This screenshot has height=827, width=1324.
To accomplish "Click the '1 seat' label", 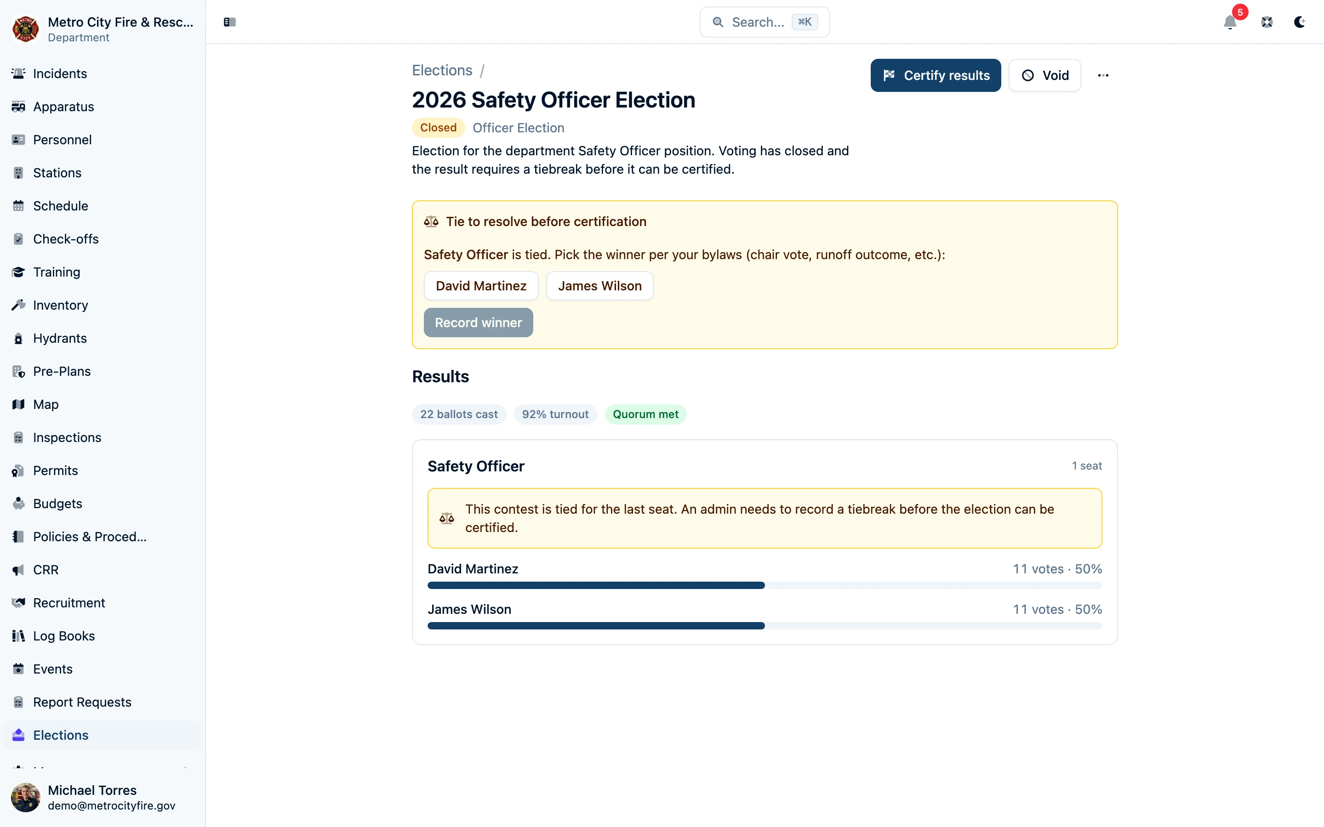I will (1087, 466).
